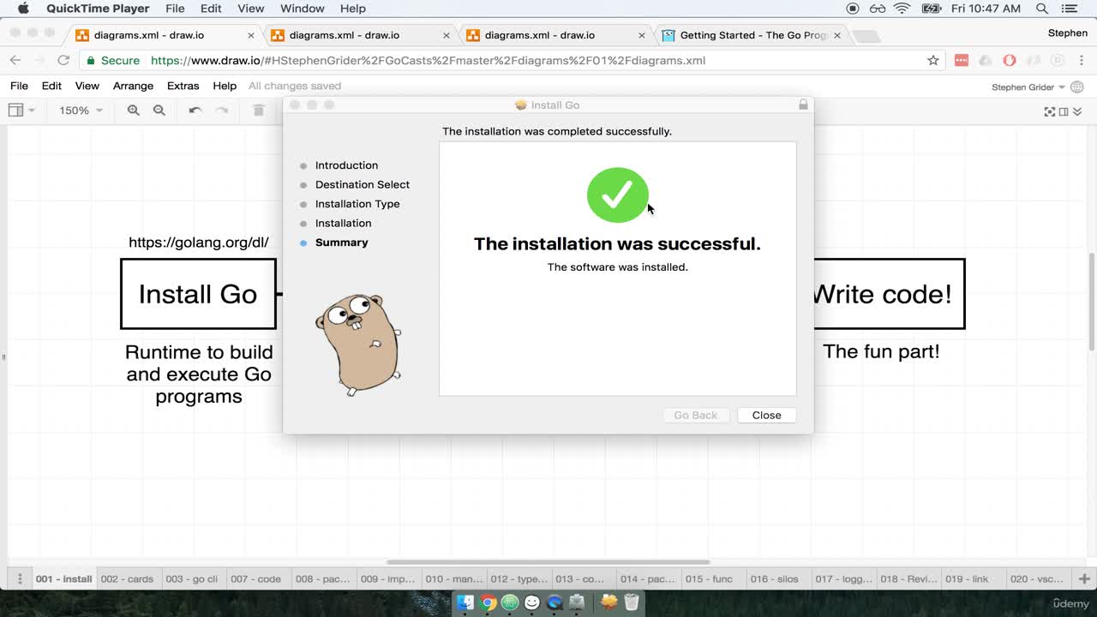Select the 002 - cards page tab

click(127, 578)
